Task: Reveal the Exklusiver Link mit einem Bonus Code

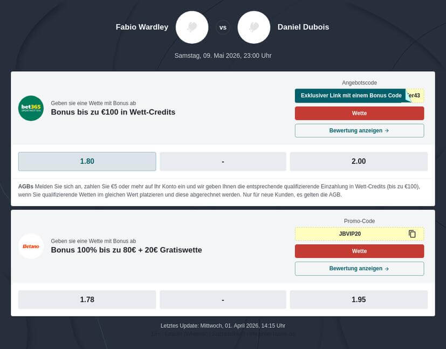Action: pyautogui.click(x=351, y=95)
